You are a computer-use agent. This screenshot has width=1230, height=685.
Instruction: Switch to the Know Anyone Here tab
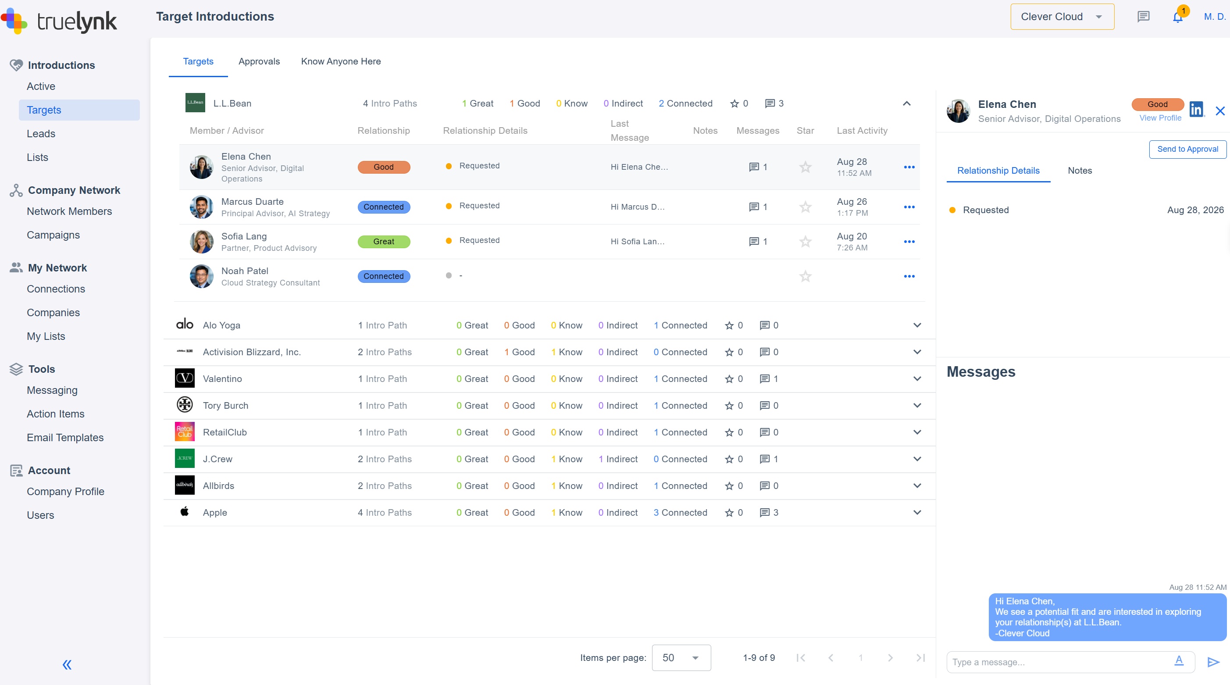[x=340, y=62]
